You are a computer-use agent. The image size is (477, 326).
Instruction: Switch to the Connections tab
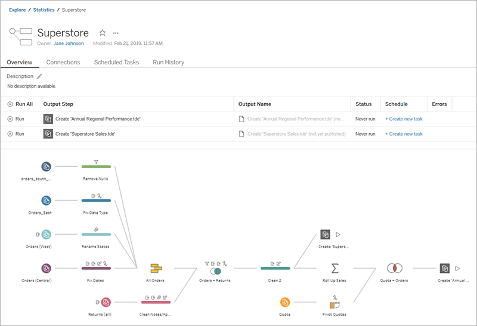click(x=63, y=62)
